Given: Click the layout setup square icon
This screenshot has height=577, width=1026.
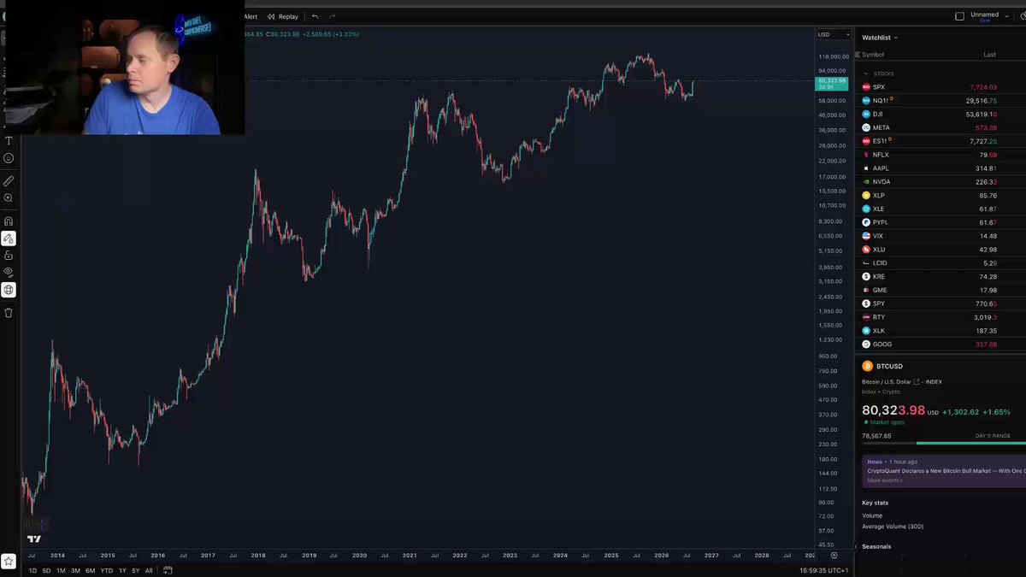Looking at the screenshot, I should [959, 16].
